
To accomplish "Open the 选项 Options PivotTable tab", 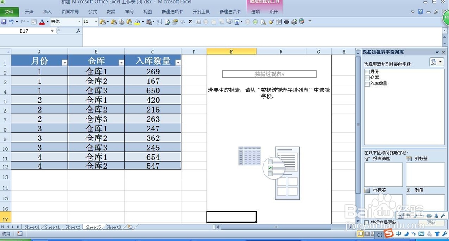I will pyautogui.click(x=255, y=12).
